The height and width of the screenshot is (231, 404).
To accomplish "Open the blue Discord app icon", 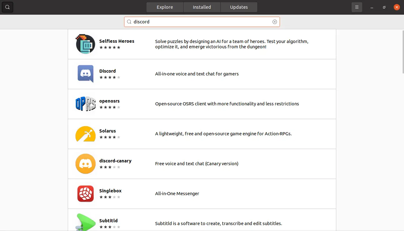I will (86, 74).
